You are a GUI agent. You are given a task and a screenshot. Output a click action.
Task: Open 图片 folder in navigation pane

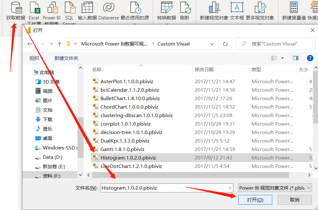pyautogui.click(x=44, y=100)
